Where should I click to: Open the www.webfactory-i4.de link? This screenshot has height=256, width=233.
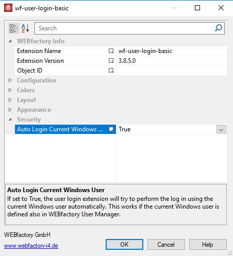tap(31, 246)
